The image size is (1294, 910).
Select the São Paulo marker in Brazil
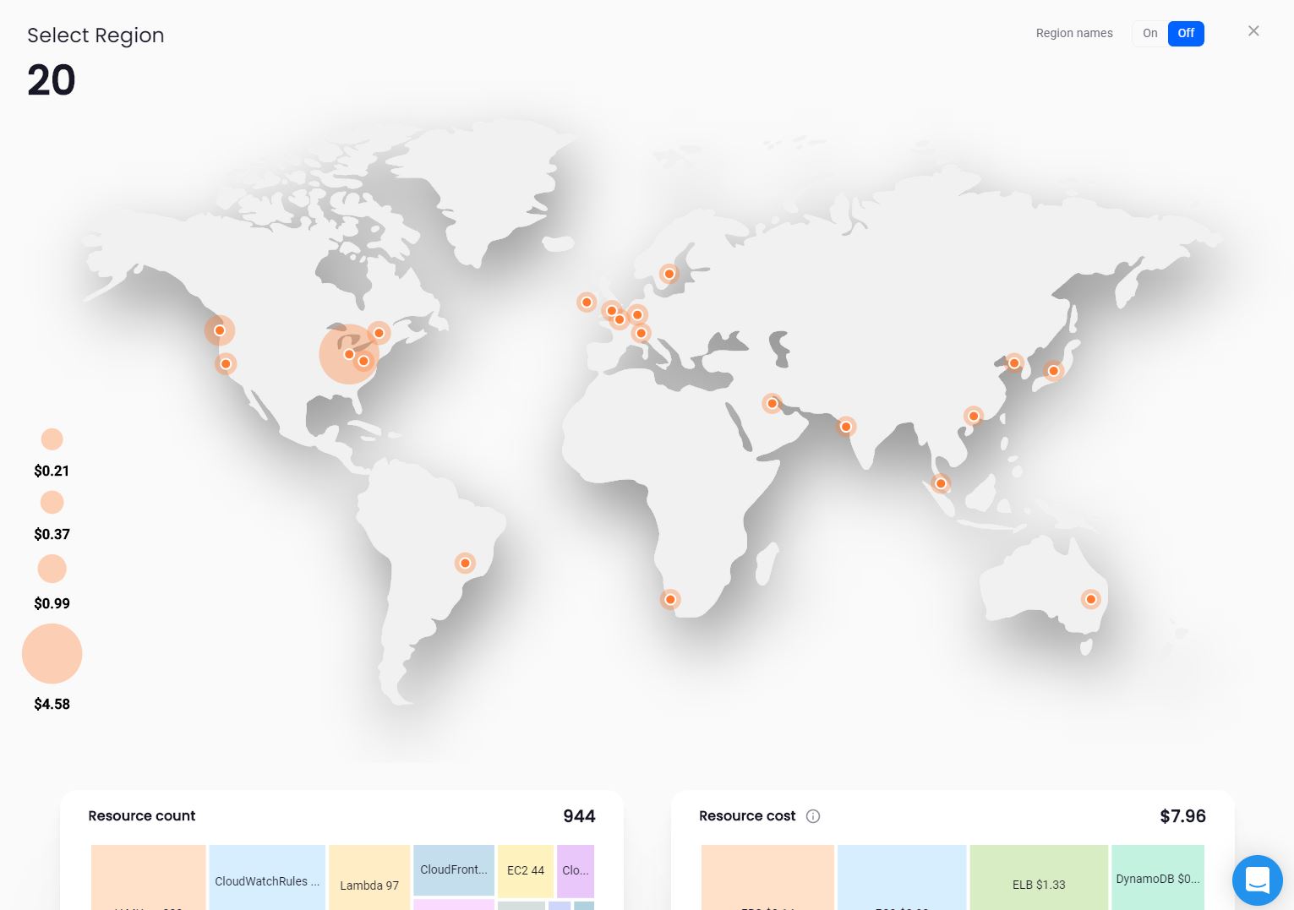(x=465, y=563)
